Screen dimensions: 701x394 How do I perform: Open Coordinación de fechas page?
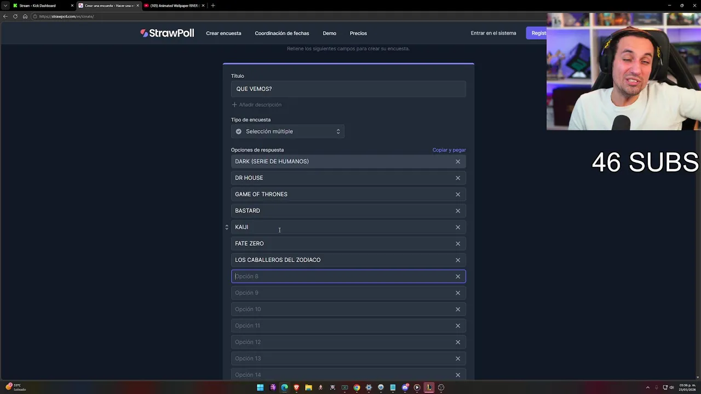pos(282,33)
